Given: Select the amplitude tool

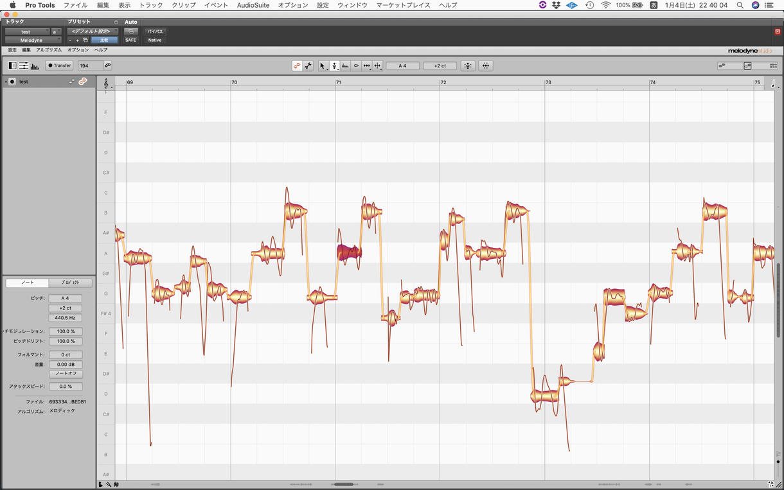Looking at the screenshot, I should coord(345,66).
